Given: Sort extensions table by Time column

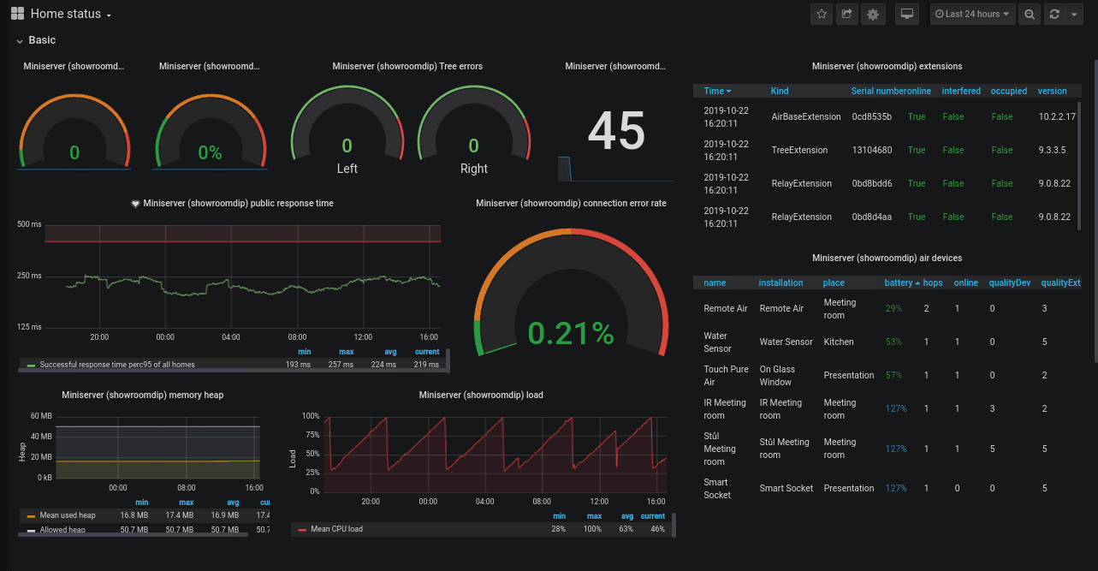Looking at the screenshot, I should 717,91.
